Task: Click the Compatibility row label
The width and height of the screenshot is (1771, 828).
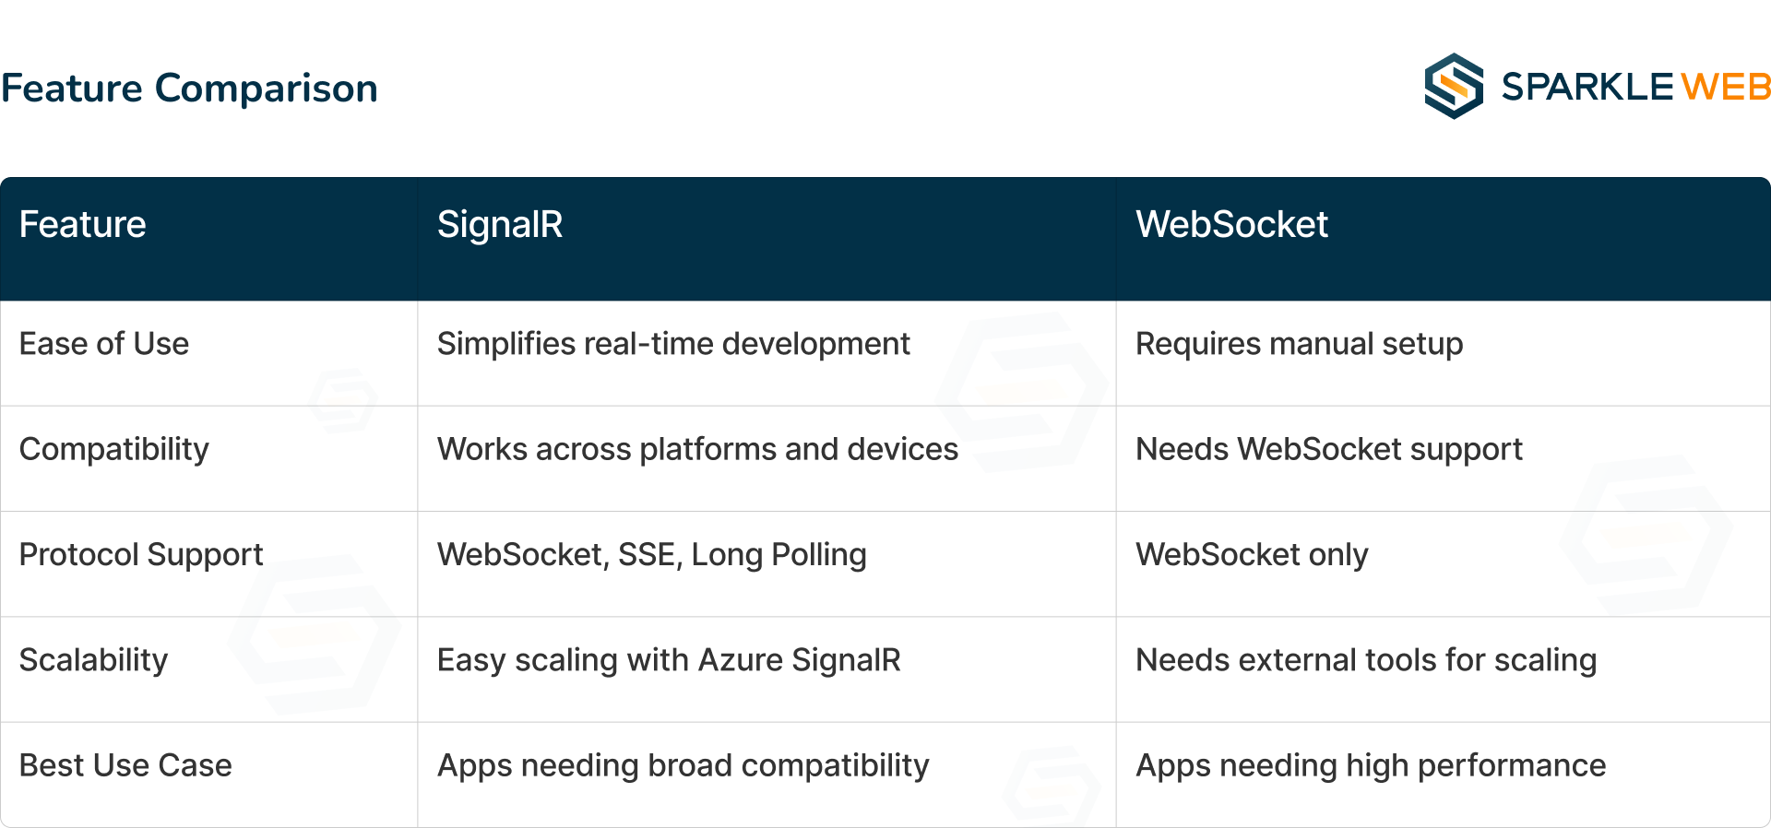Action: [x=114, y=449]
